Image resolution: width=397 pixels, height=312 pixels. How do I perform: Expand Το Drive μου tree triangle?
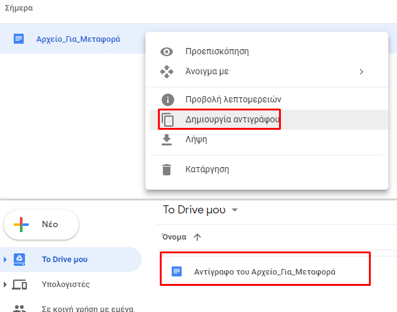(5, 260)
